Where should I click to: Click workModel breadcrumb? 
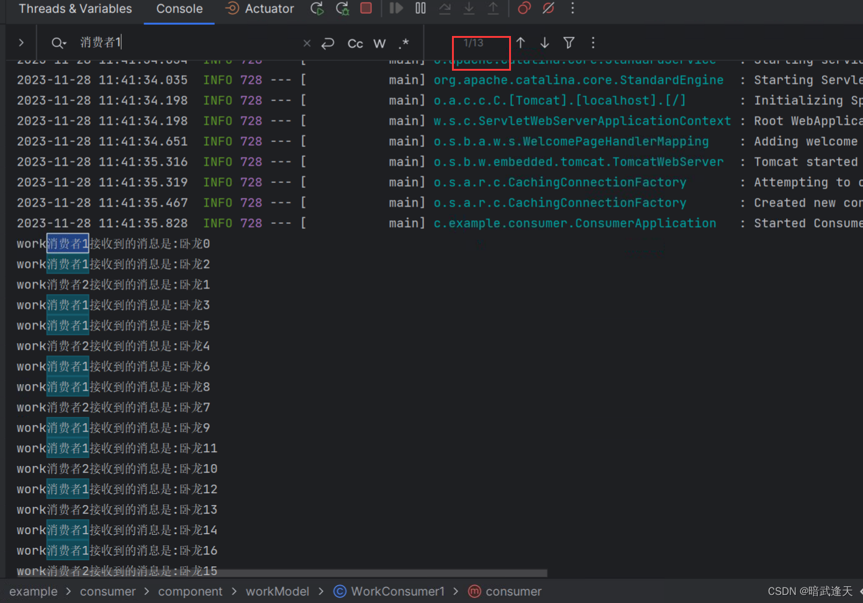pyautogui.click(x=278, y=592)
